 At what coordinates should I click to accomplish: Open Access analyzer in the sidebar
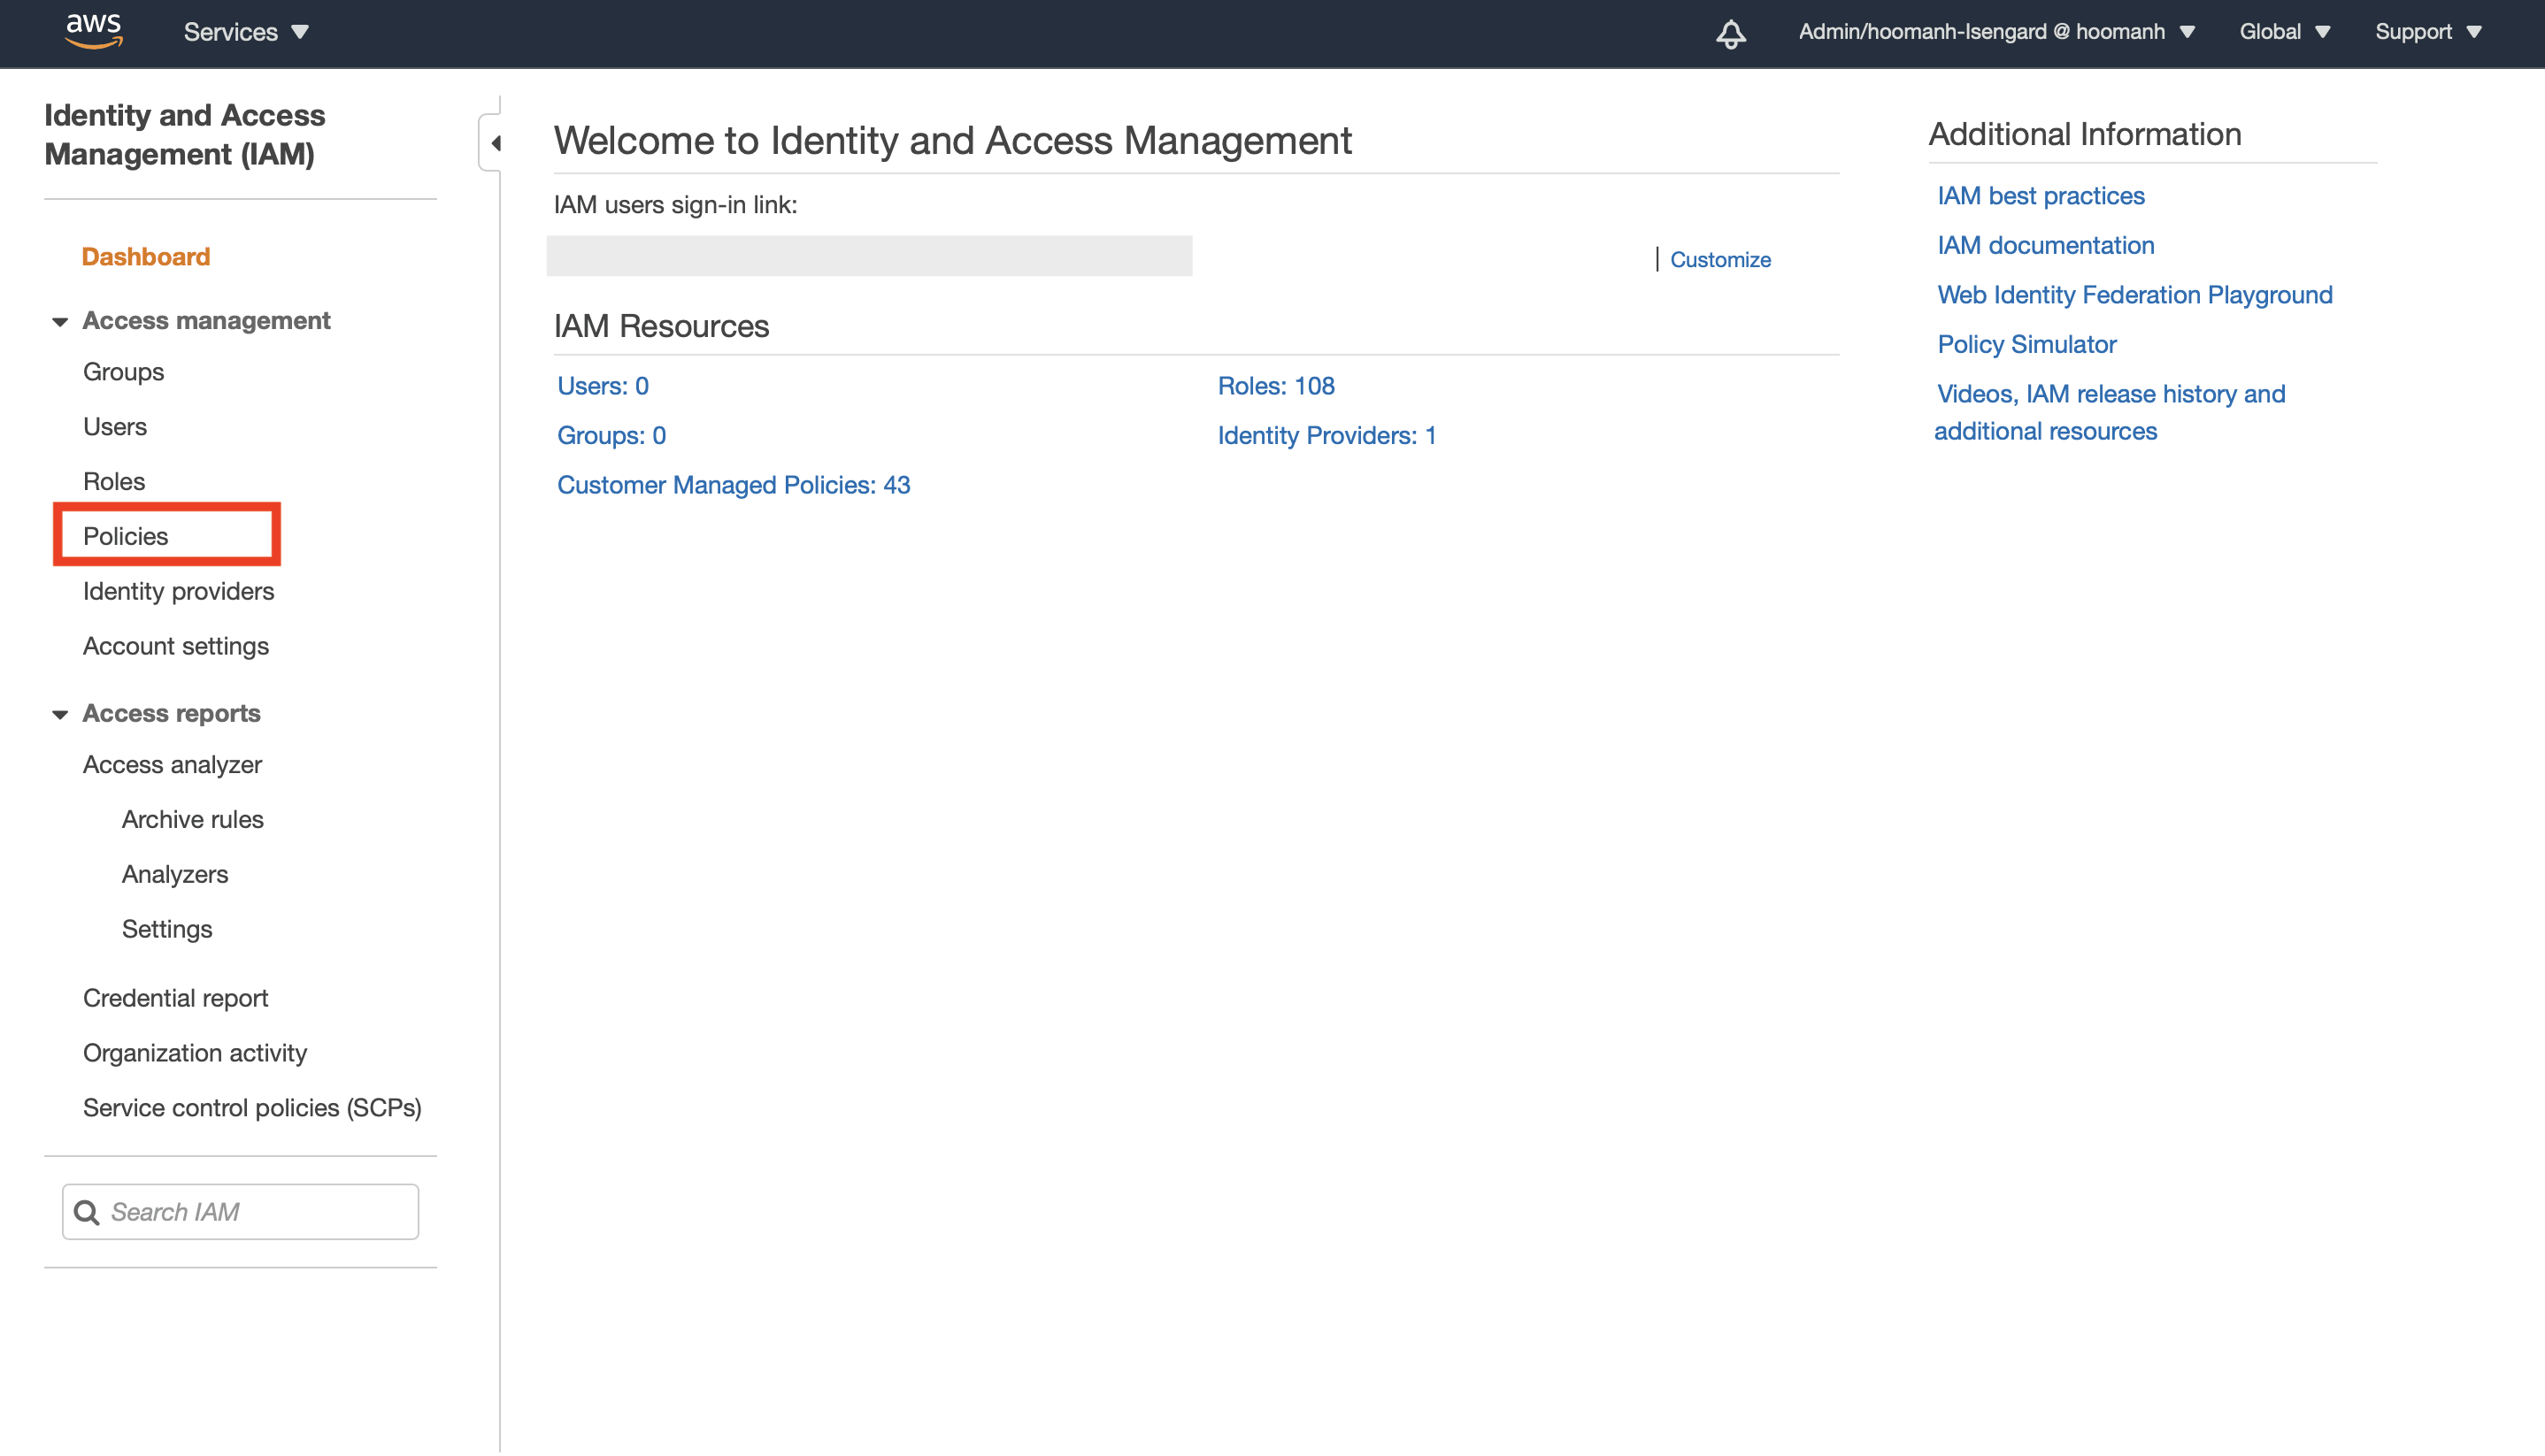[x=172, y=764]
